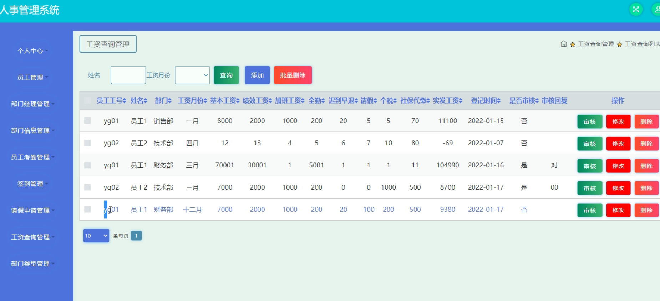Expand the 签到管理 sidebar menu
Image resolution: width=660 pixels, height=301 pixels.
[32, 184]
